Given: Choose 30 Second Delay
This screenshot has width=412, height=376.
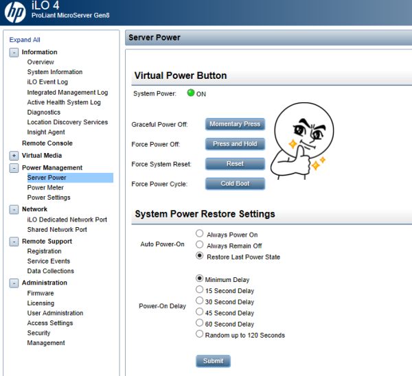Looking at the screenshot, I should coord(199,301).
